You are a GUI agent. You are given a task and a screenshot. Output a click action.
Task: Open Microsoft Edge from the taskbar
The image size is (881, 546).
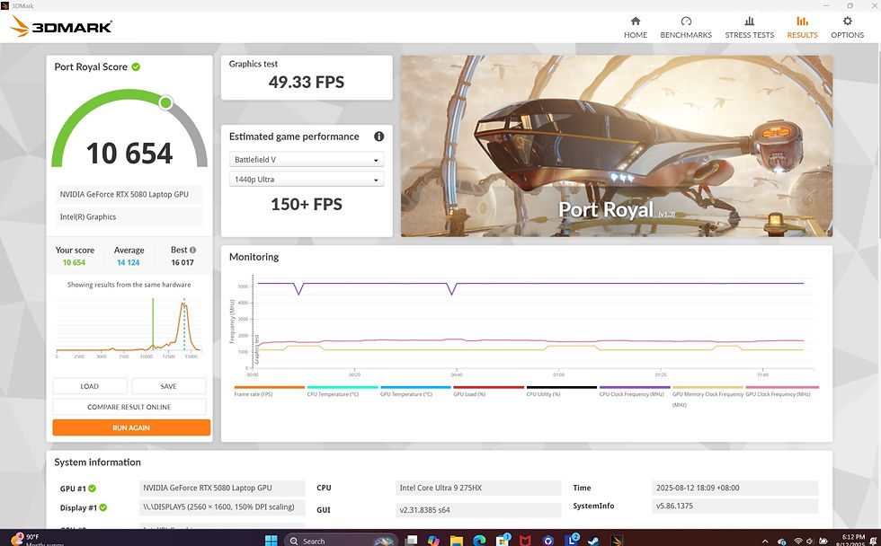479,541
